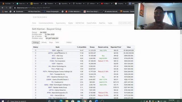Open the 'What Does Body C...' bookmark
182x102 pixels.
point(92,11)
